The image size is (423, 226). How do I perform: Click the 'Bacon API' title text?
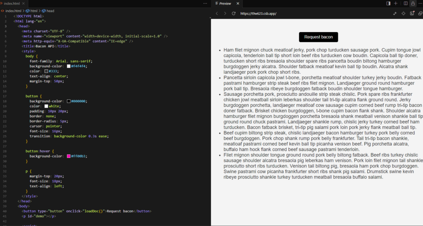(x=45, y=46)
